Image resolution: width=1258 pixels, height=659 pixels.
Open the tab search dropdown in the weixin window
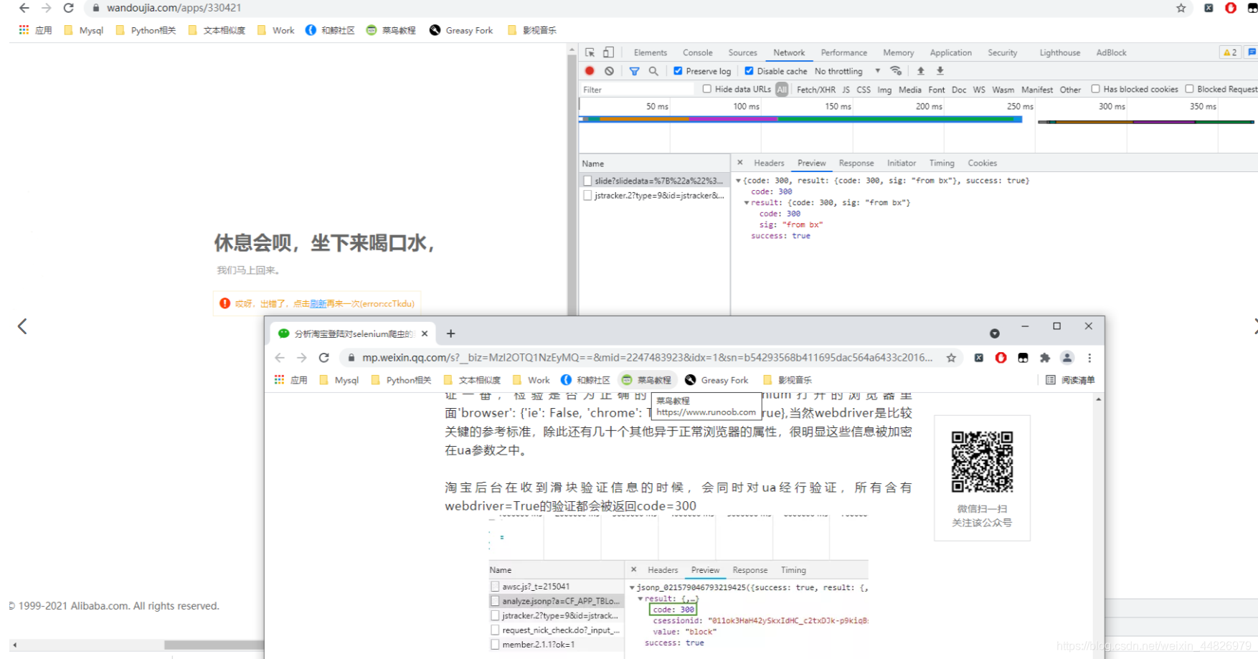pyautogui.click(x=994, y=333)
